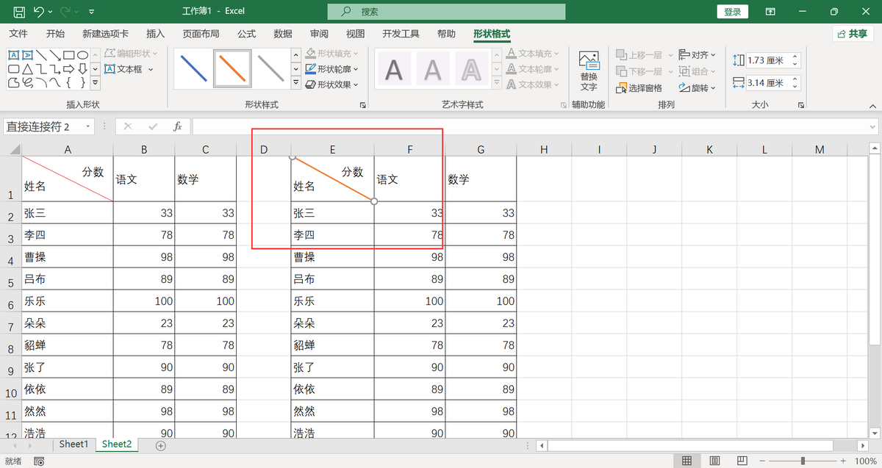
Task: Click the 登录 (Sign in) button
Action: tap(732, 12)
